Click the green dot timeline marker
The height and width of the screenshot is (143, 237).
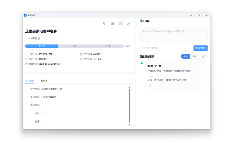pyautogui.click(x=142, y=64)
